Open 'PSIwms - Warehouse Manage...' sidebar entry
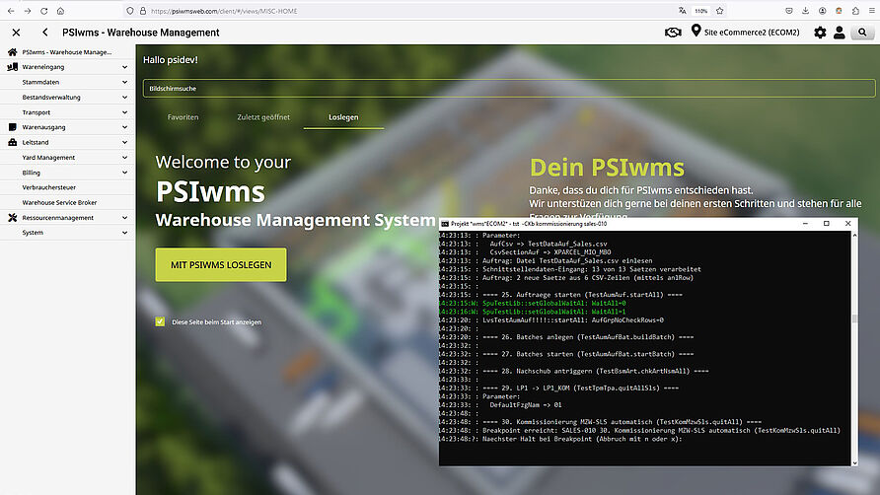The image size is (880, 495). pyautogui.click(x=67, y=51)
